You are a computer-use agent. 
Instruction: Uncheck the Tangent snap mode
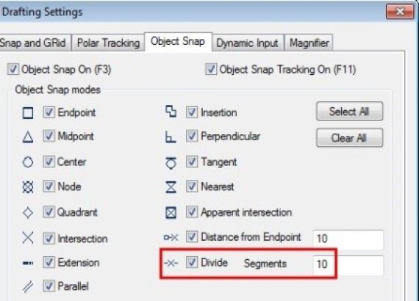point(192,162)
